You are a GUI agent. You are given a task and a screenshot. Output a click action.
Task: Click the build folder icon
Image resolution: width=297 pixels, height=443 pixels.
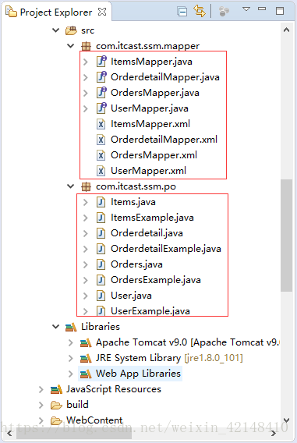56,405
